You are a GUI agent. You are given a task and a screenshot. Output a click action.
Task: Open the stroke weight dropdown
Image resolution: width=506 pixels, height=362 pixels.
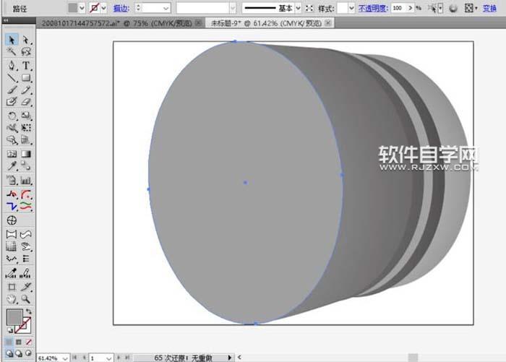click(166, 8)
